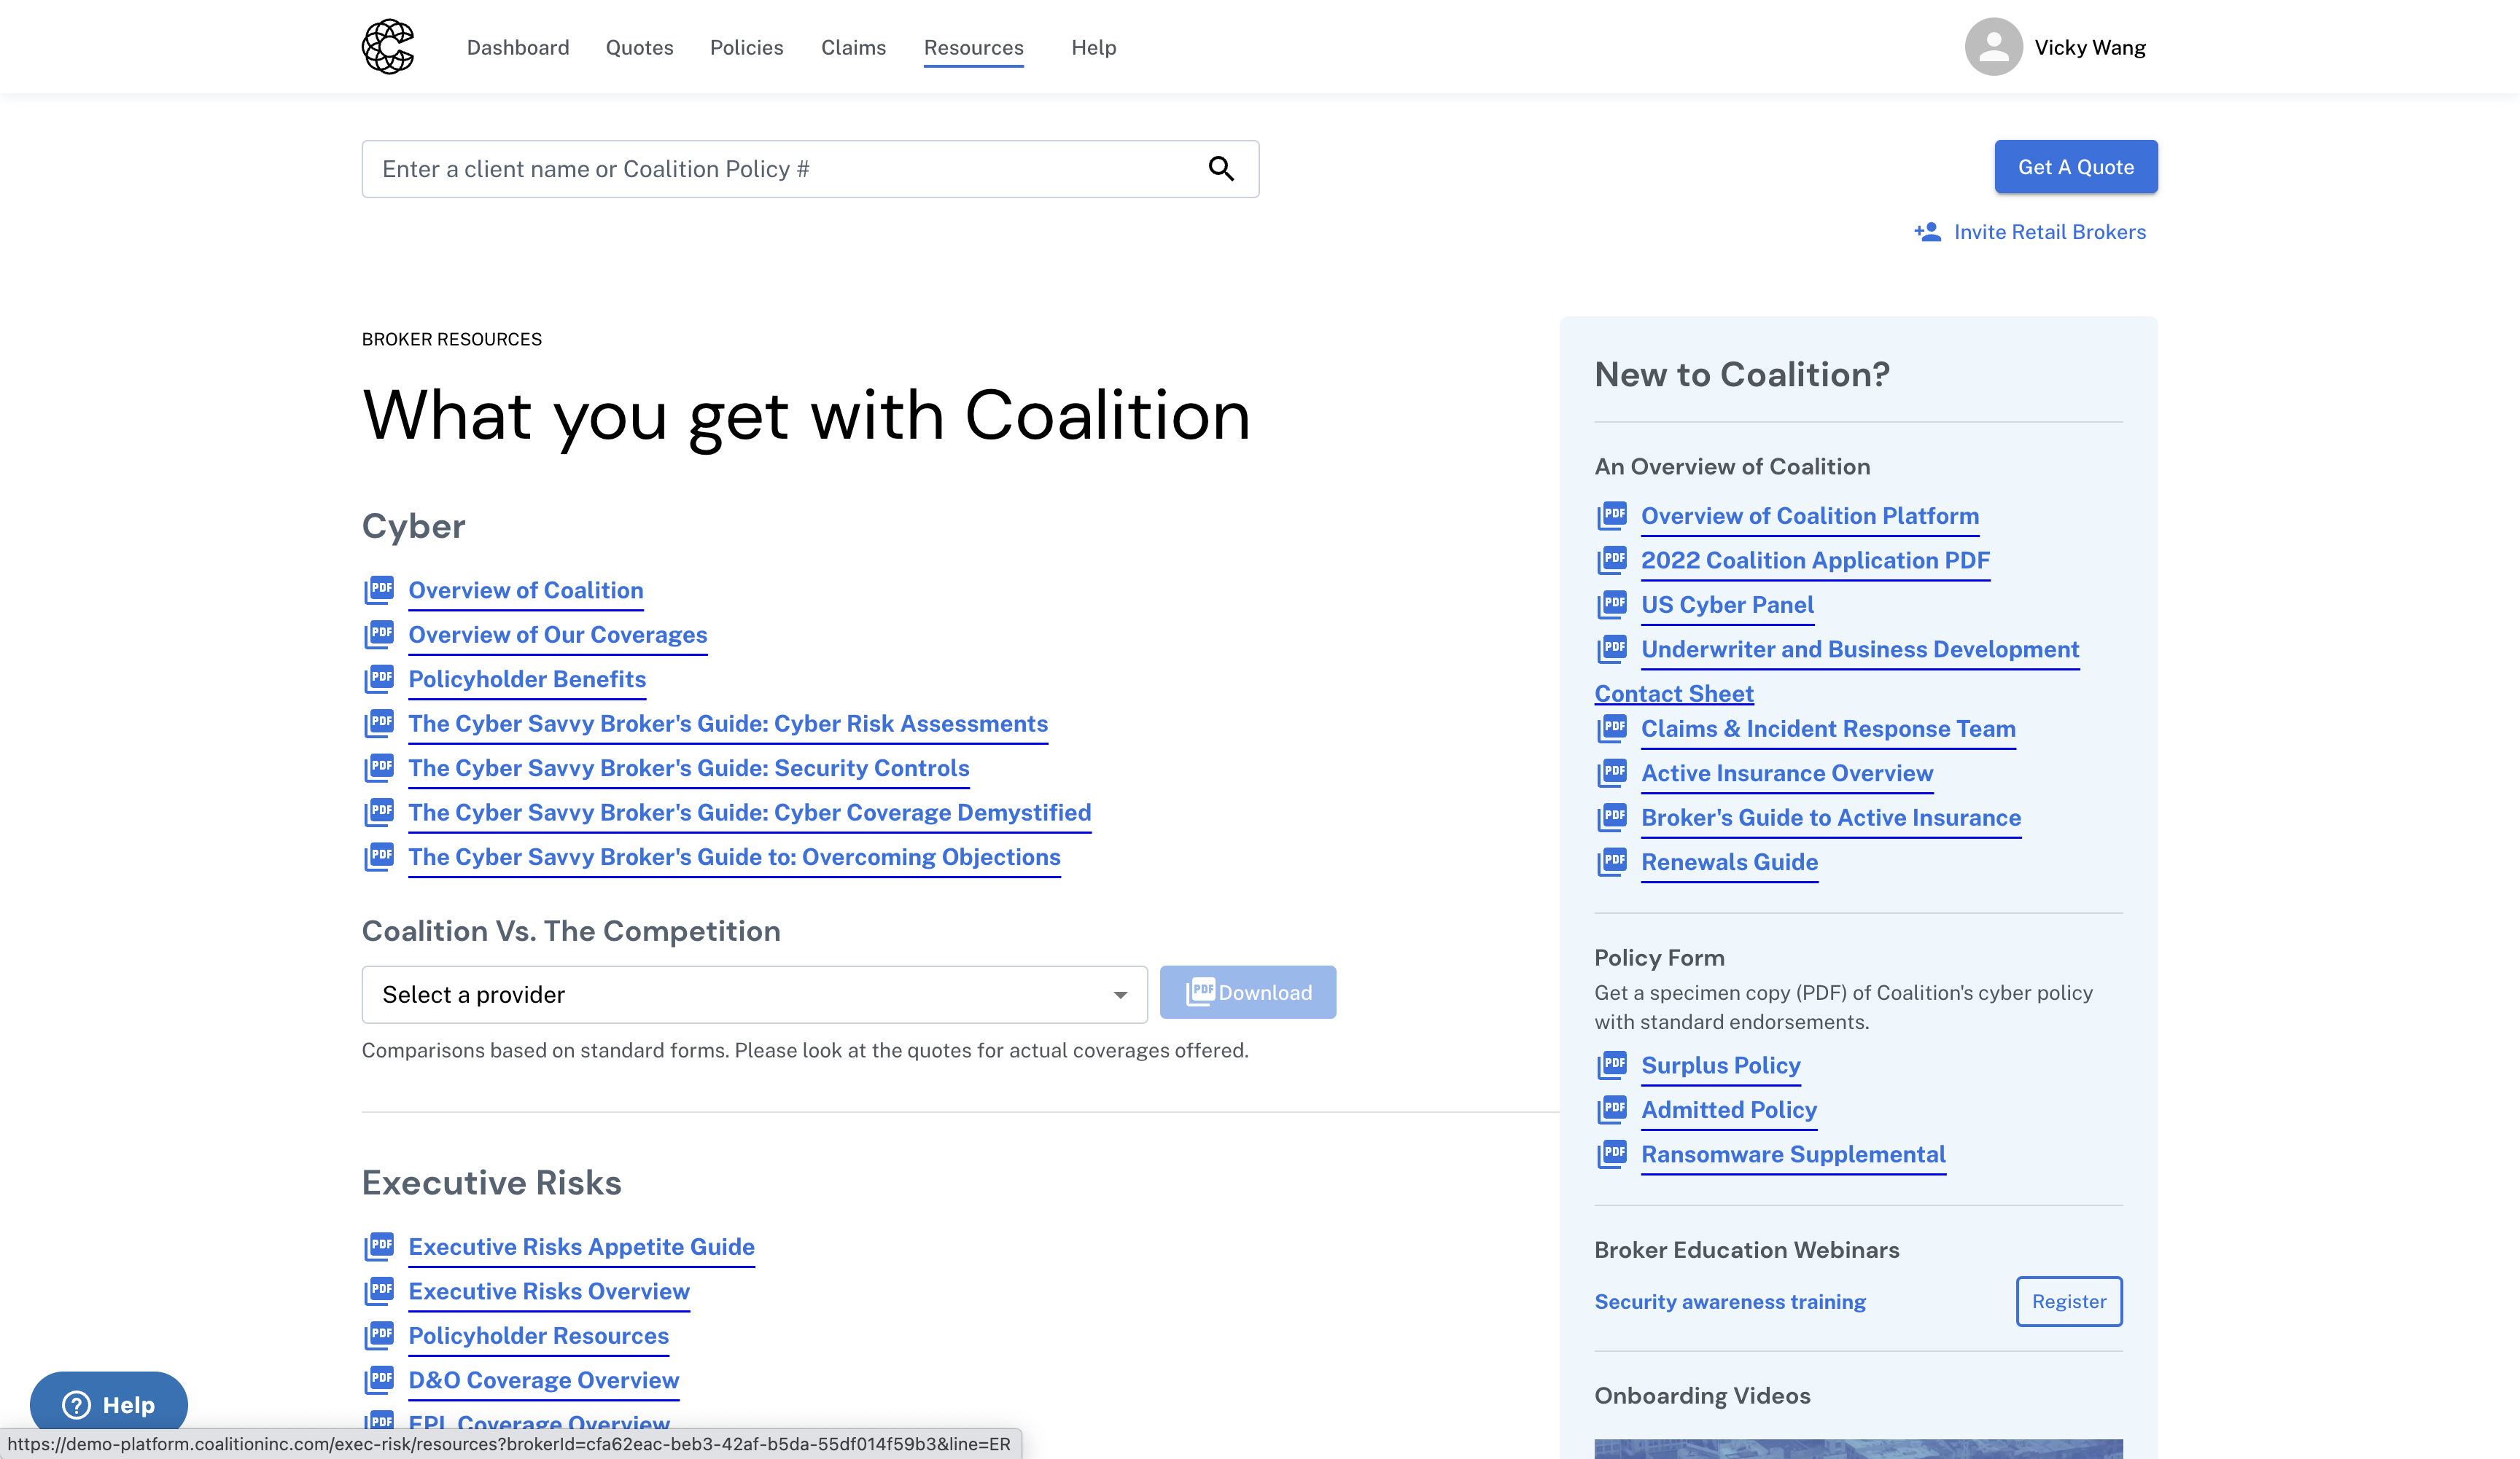Click PDF icon beside Active Insurance Overview
This screenshot has height=1459, width=2520.
pyautogui.click(x=1612, y=772)
